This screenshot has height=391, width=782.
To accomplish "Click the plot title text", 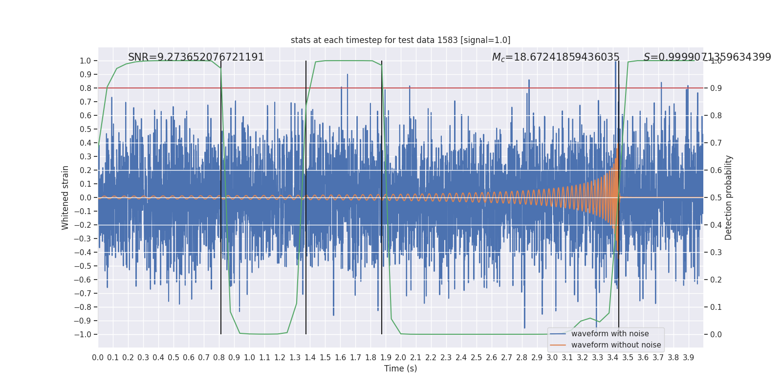I will point(400,40).
